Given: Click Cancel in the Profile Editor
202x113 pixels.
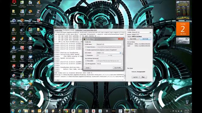Looking at the screenshot, I should pos(87,68).
